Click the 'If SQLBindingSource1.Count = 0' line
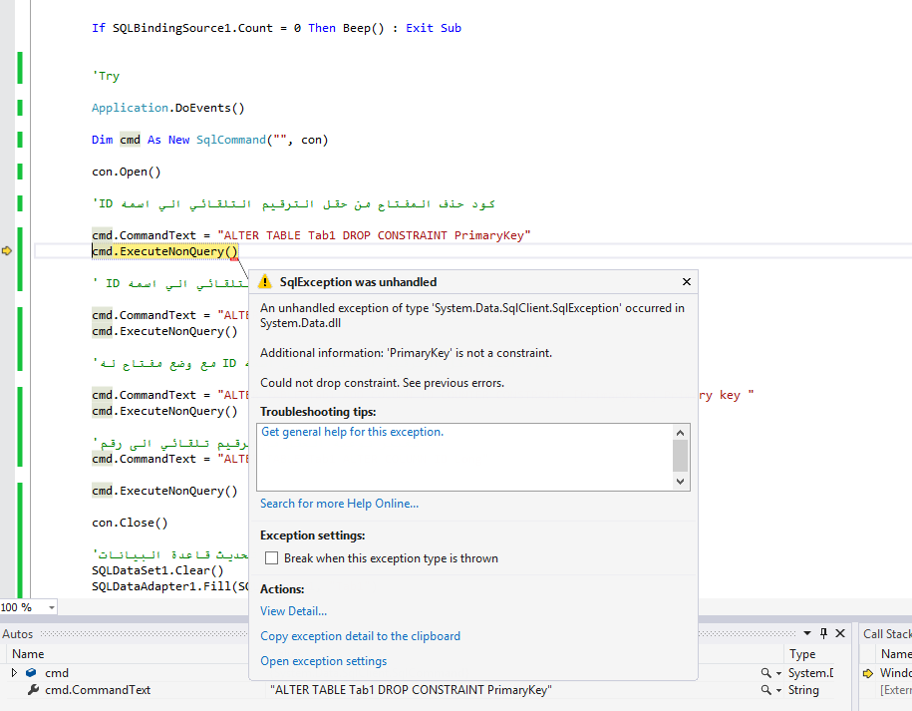Image resolution: width=912 pixels, height=711 pixels. 276,28
